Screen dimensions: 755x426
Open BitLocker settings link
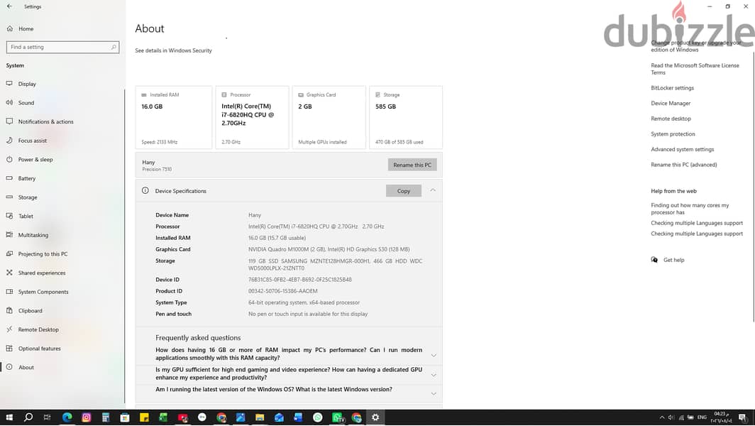672,88
